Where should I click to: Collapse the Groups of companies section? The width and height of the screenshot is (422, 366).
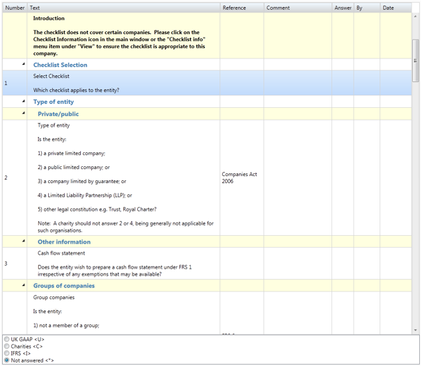tap(24, 285)
